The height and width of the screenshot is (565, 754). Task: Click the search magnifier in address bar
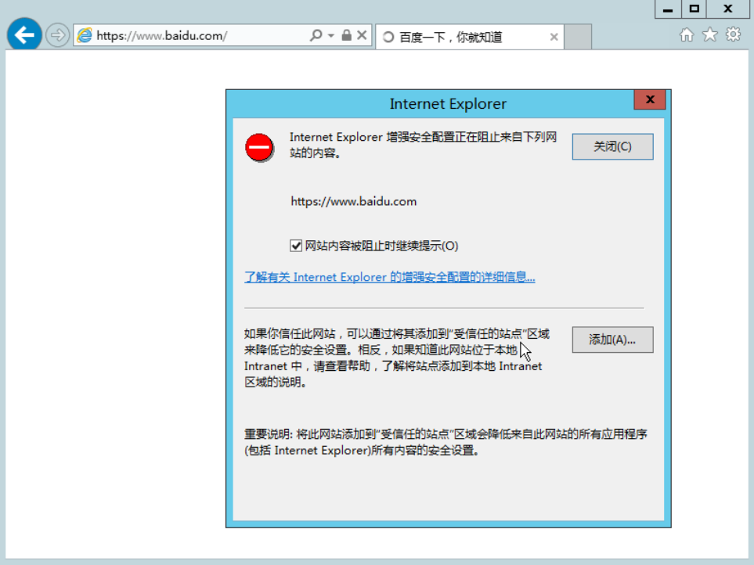pyautogui.click(x=316, y=35)
